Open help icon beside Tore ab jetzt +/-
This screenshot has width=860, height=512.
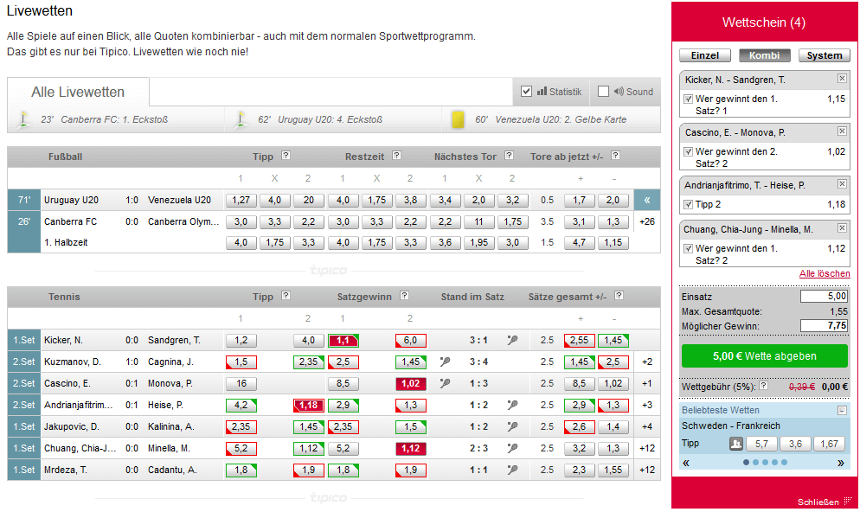(x=615, y=156)
